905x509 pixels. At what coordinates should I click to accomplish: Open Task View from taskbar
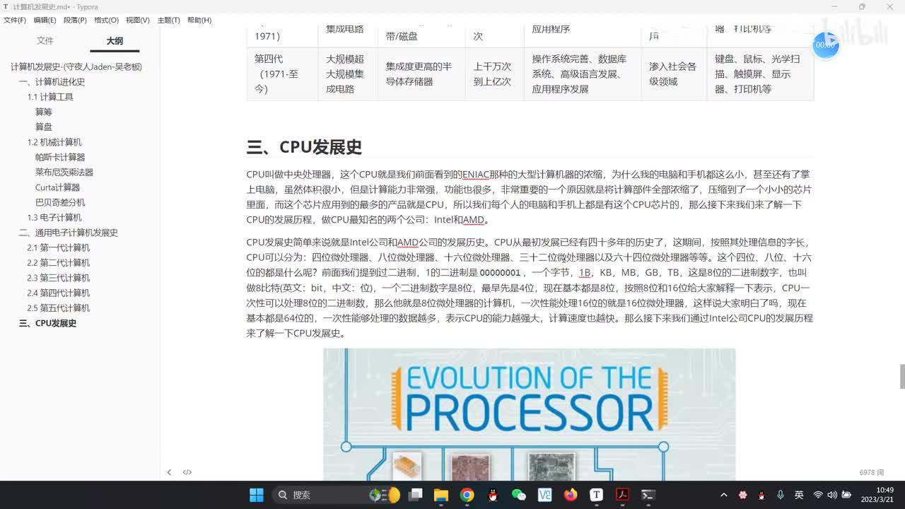coord(416,495)
